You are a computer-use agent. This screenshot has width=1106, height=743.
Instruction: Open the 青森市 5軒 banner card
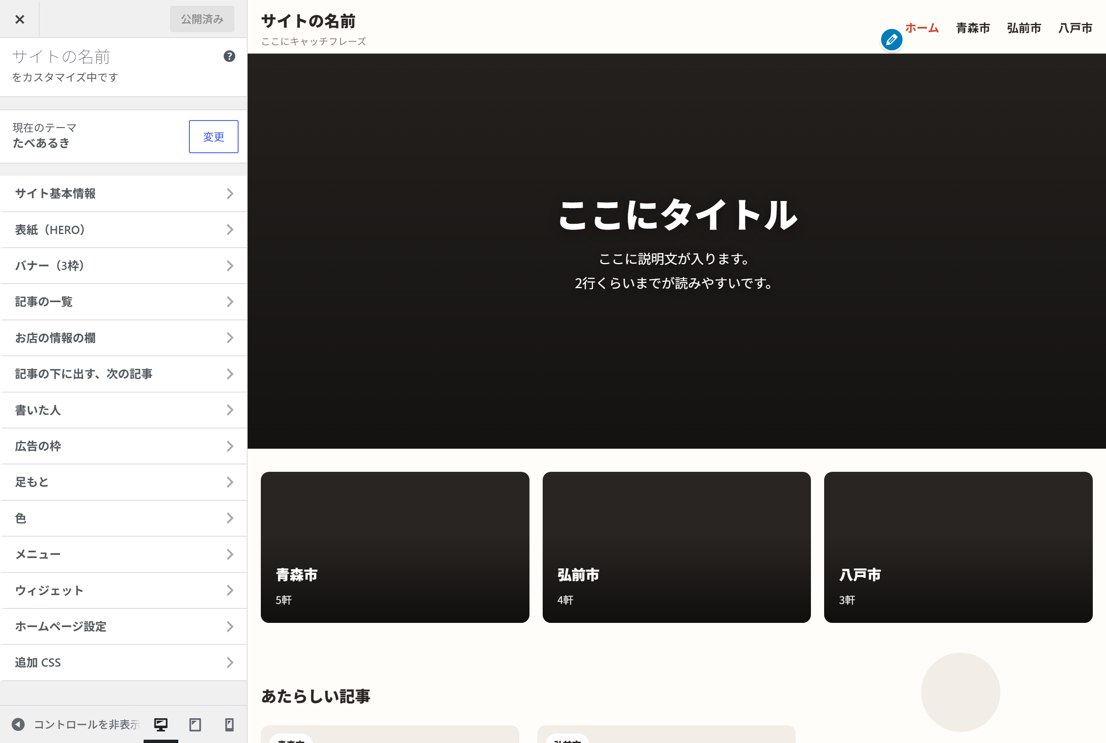395,547
